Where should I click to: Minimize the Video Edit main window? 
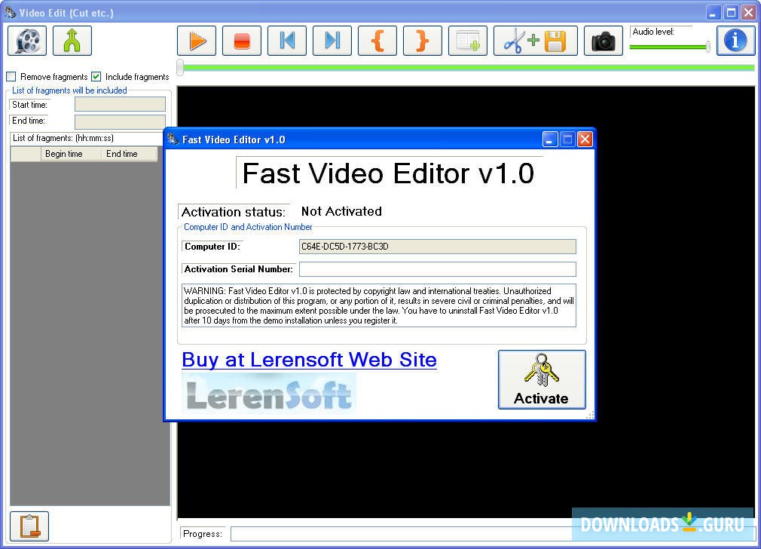pos(713,13)
